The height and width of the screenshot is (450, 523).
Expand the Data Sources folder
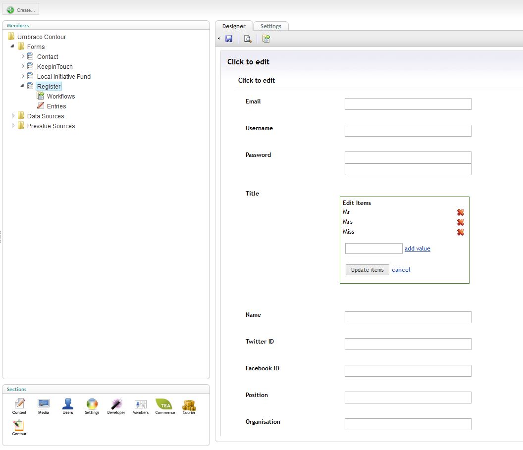[x=13, y=116]
